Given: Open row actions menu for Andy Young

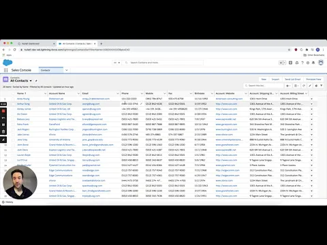Looking at the screenshot, I should tap(311, 99).
